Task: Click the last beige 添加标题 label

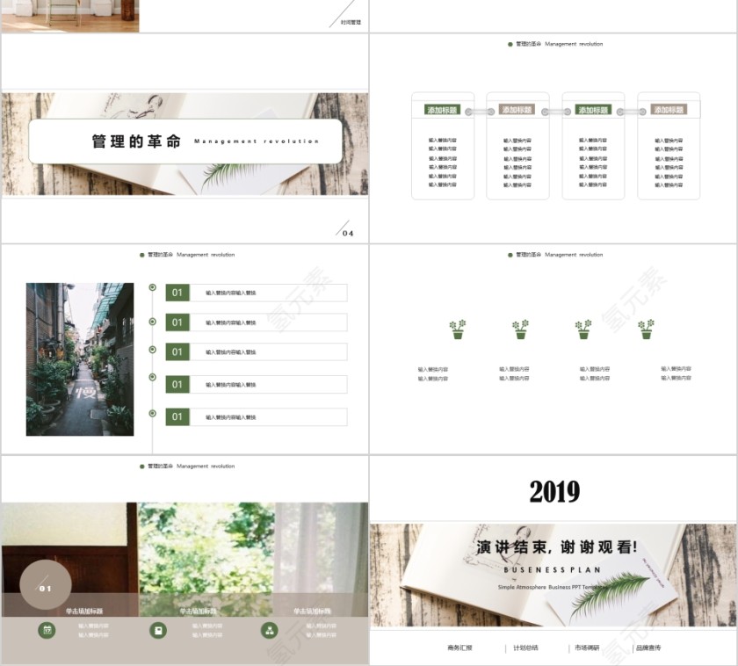Action: [x=669, y=110]
